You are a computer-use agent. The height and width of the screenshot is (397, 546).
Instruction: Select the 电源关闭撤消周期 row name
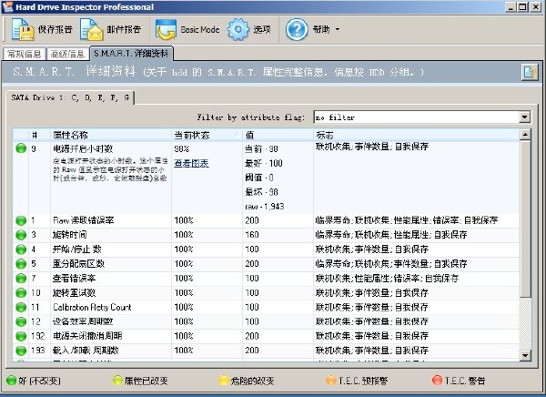(x=87, y=336)
